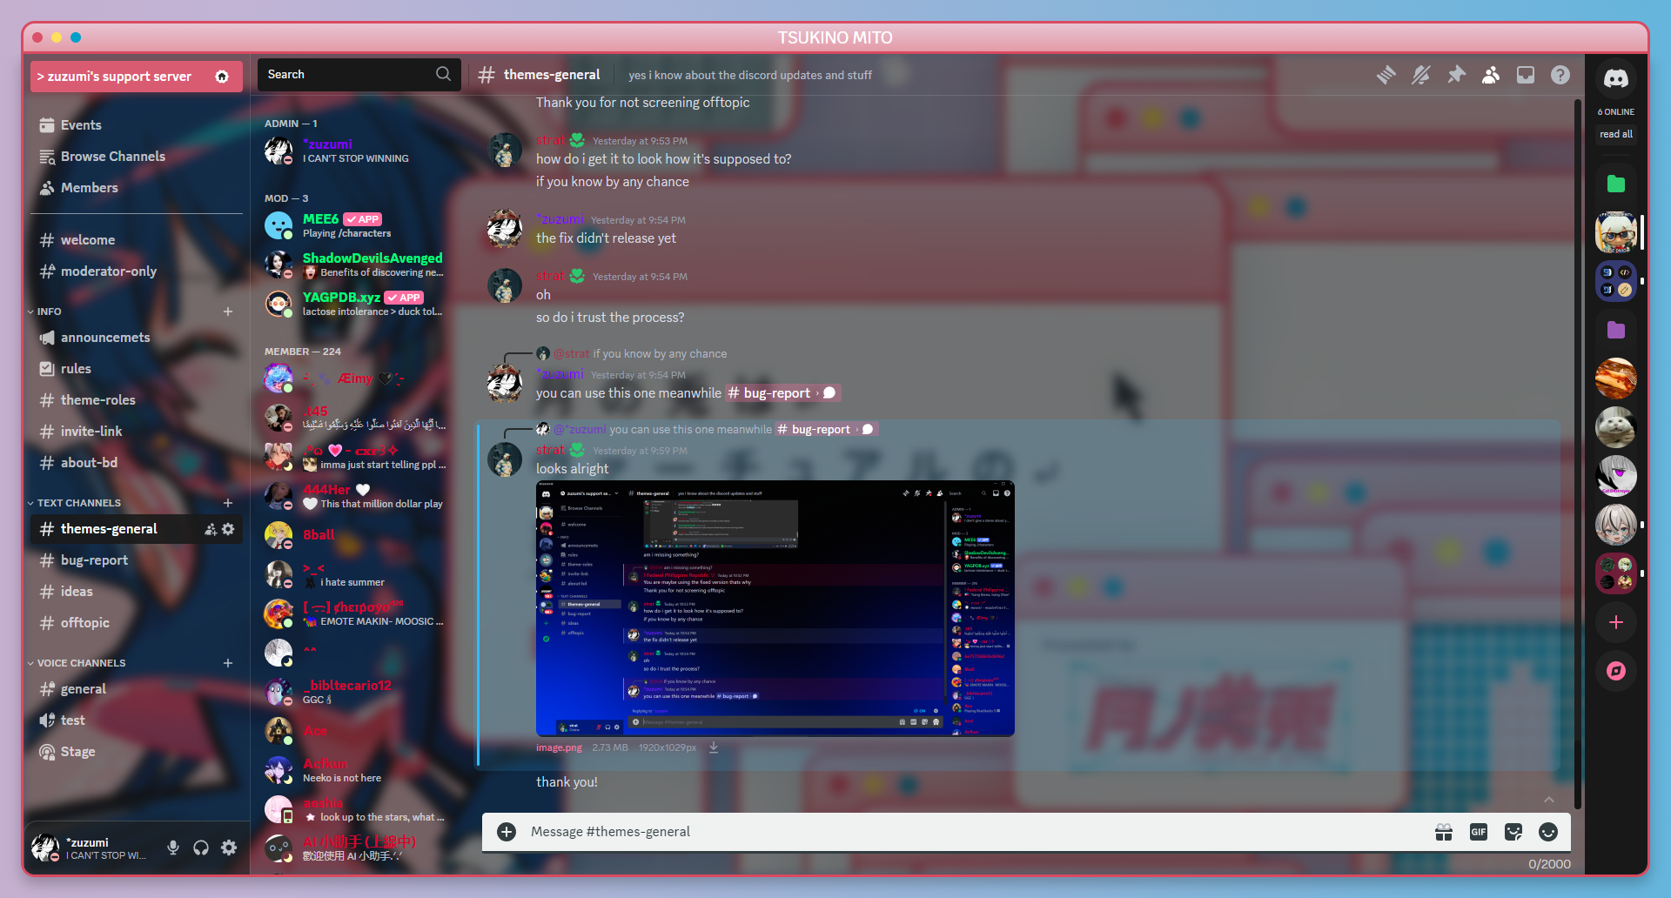Open the white cat server icon

[x=1616, y=427]
